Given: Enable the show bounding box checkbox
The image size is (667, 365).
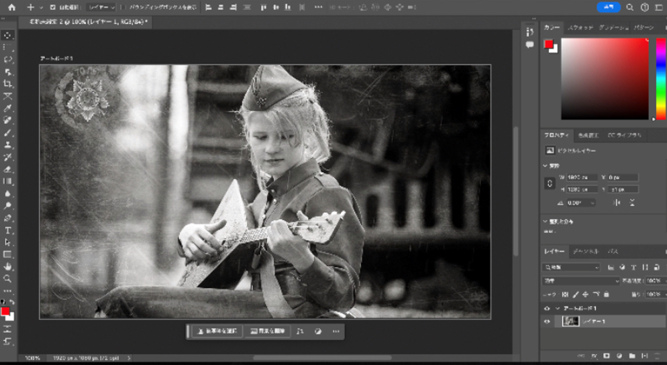Looking at the screenshot, I should pyautogui.click(x=124, y=7).
